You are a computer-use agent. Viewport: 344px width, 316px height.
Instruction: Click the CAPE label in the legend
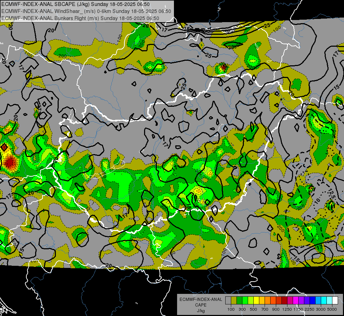[x=201, y=305]
